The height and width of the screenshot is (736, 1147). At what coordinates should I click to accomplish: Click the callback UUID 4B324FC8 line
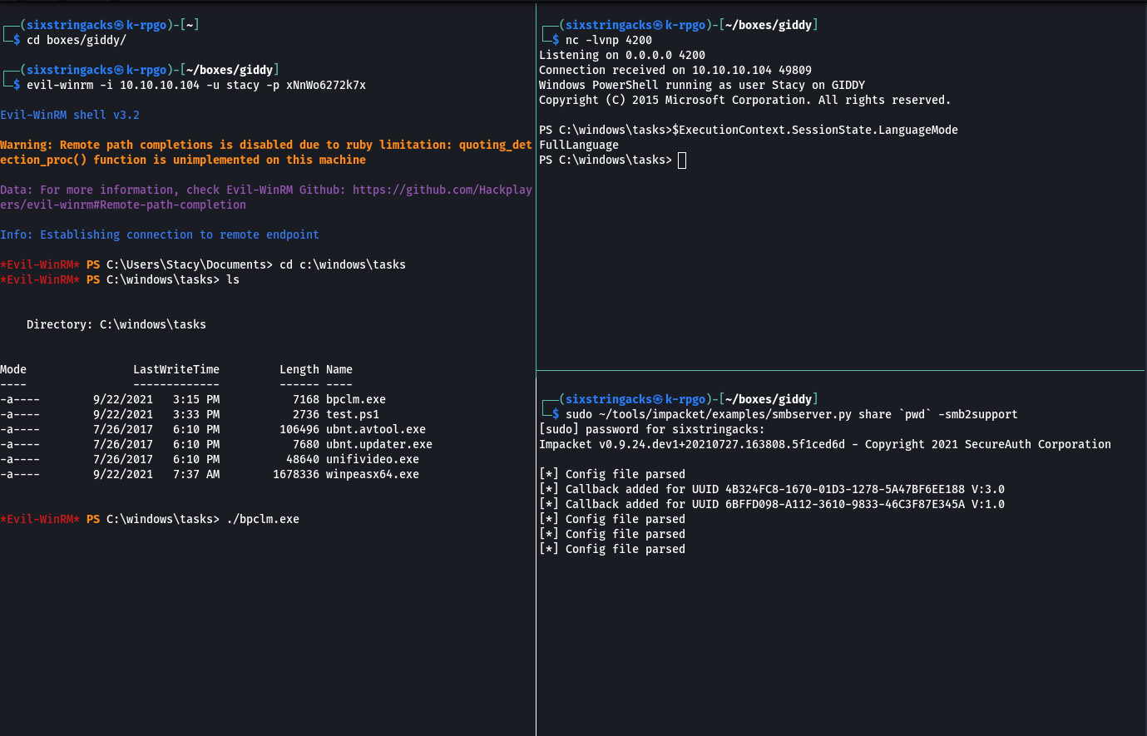(x=772, y=489)
